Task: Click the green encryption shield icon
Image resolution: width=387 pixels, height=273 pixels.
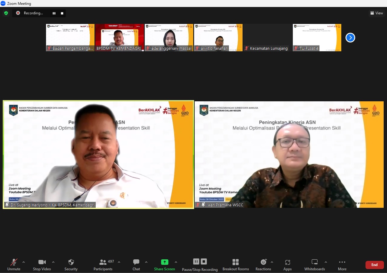Action: (6, 13)
